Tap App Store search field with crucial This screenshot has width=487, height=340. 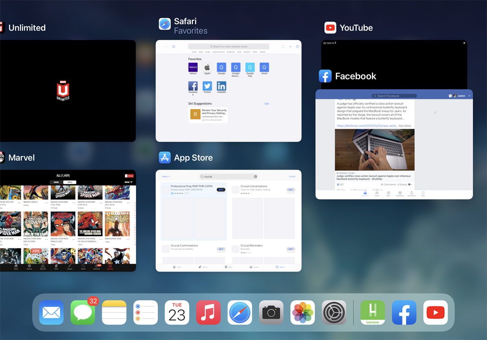point(228,176)
